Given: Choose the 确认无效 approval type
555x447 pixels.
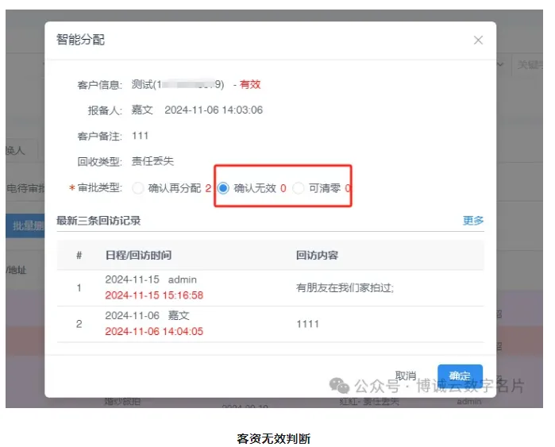Looking at the screenshot, I should point(224,188).
